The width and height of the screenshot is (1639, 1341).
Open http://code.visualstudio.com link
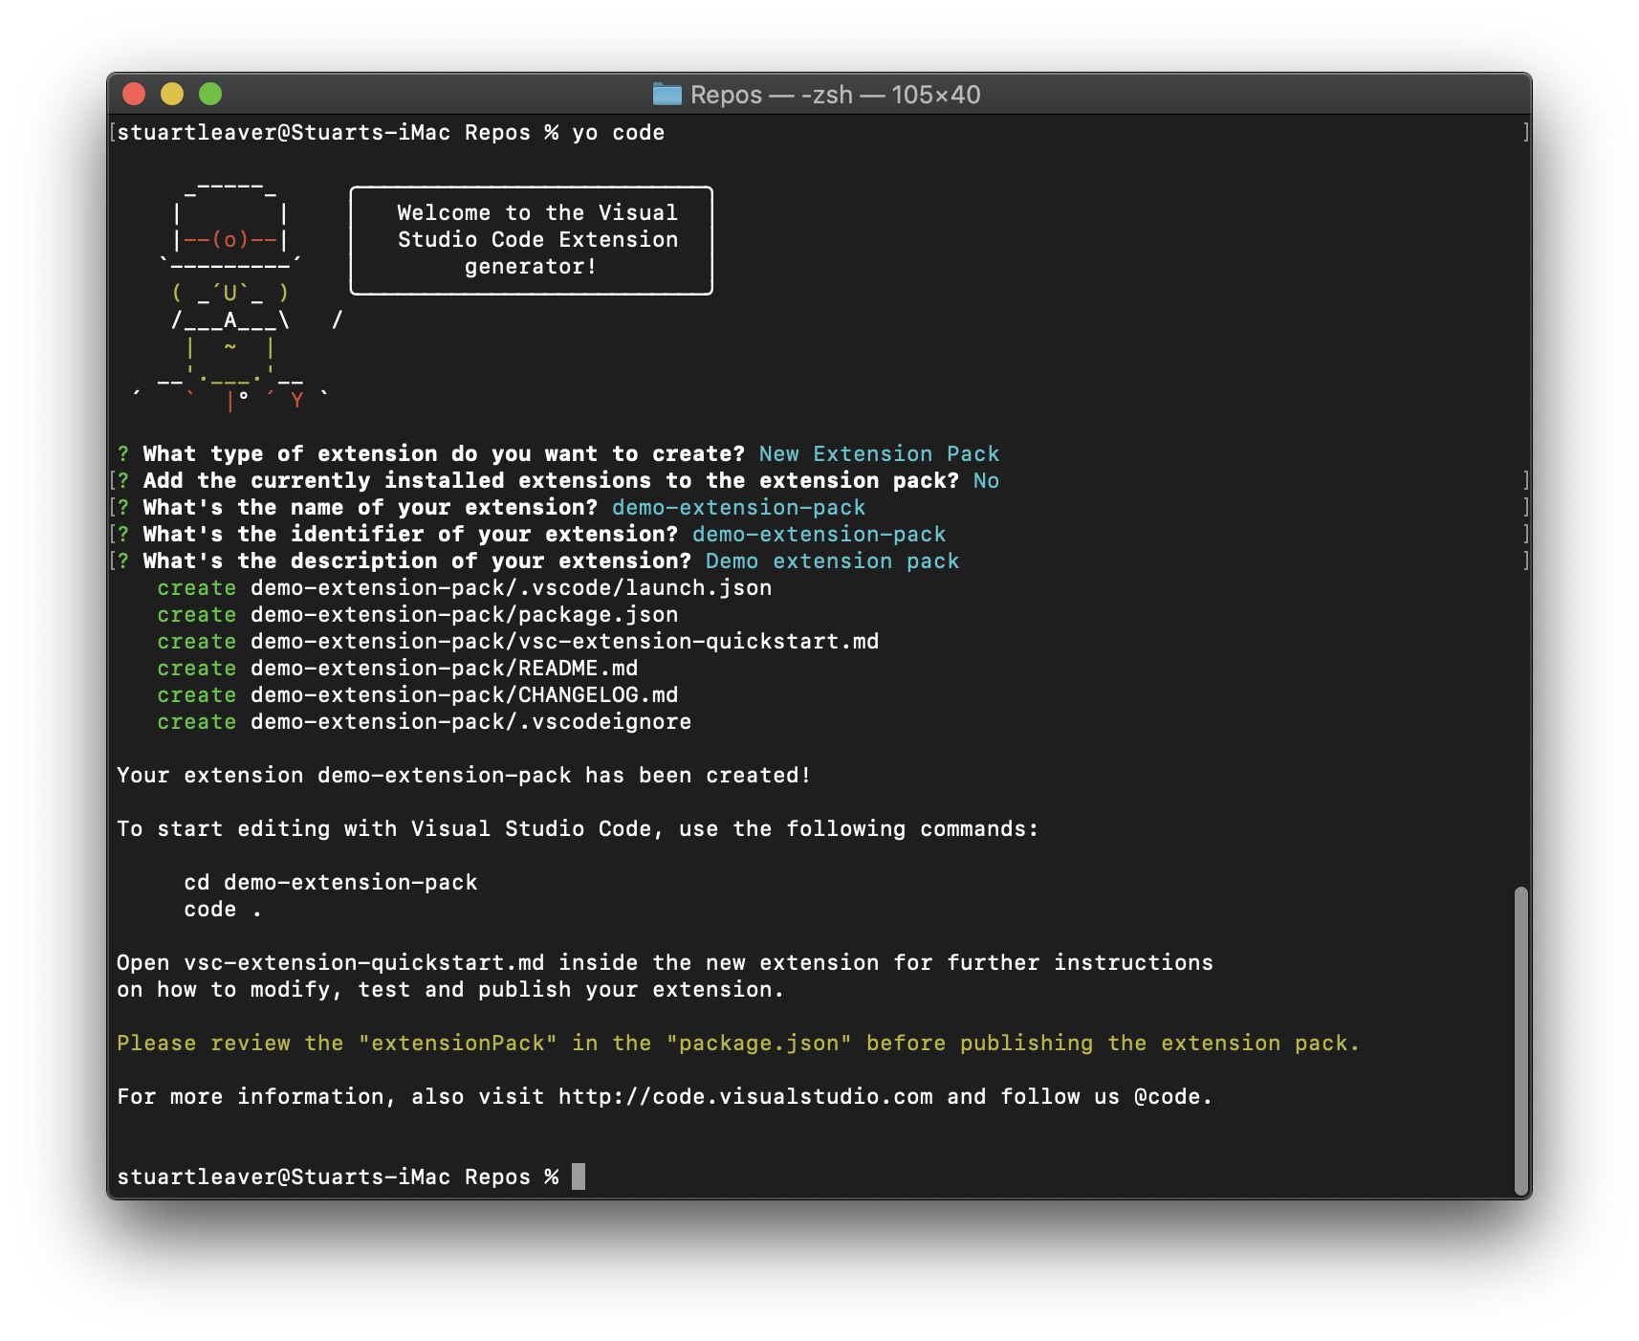(x=744, y=1096)
